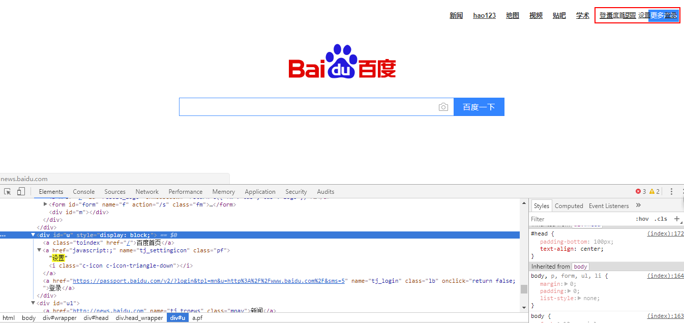Viewport: 684px width, 323px height.
Task: Open the (index):164 source link
Action: click(666, 276)
